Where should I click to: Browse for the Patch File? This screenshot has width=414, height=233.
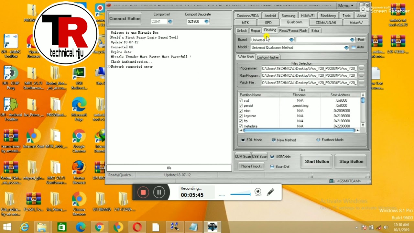[361, 83]
